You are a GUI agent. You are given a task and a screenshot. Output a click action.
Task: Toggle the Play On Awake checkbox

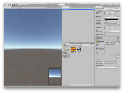105,51
